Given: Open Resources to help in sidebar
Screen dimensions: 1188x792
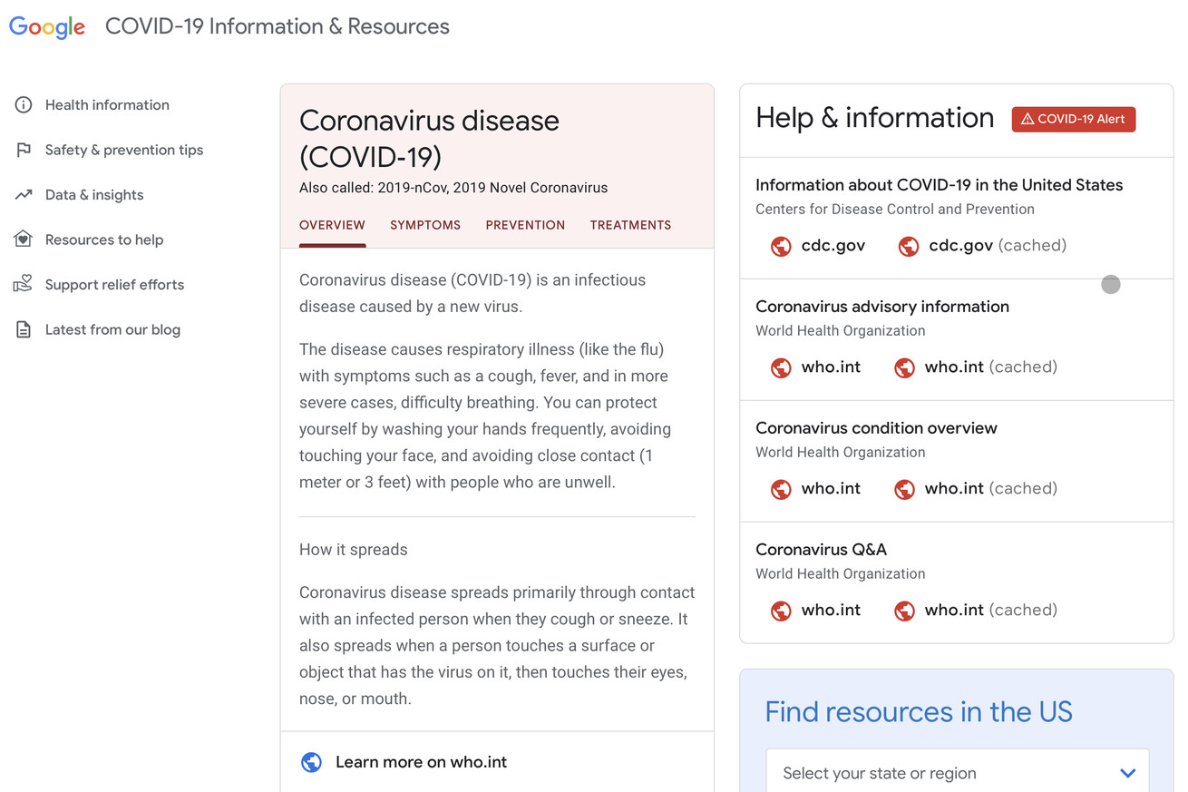Looking at the screenshot, I should coord(104,240).
